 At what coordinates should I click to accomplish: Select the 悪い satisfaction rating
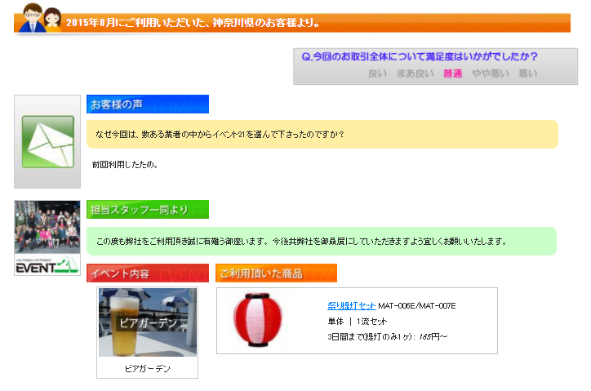click(527, 73)
